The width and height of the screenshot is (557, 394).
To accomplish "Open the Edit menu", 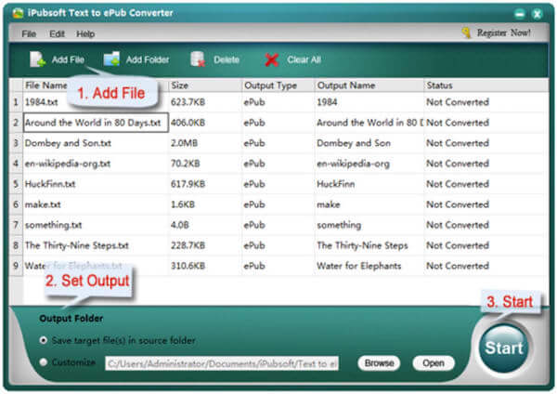I will point(57,33).
